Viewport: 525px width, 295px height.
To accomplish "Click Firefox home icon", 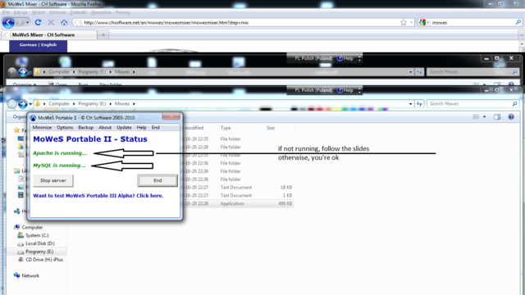I will 64,22.
